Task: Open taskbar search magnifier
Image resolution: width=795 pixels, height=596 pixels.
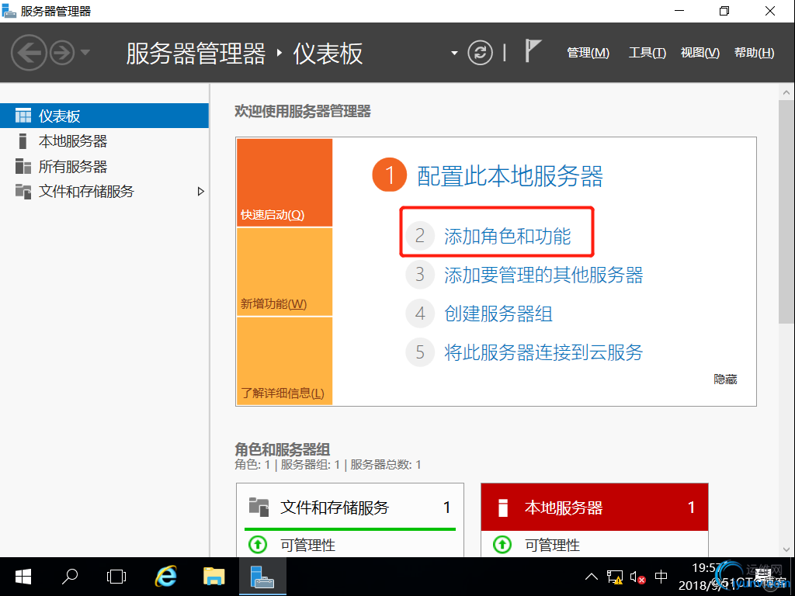Action: pyautogui.click(x=69, y=577)
